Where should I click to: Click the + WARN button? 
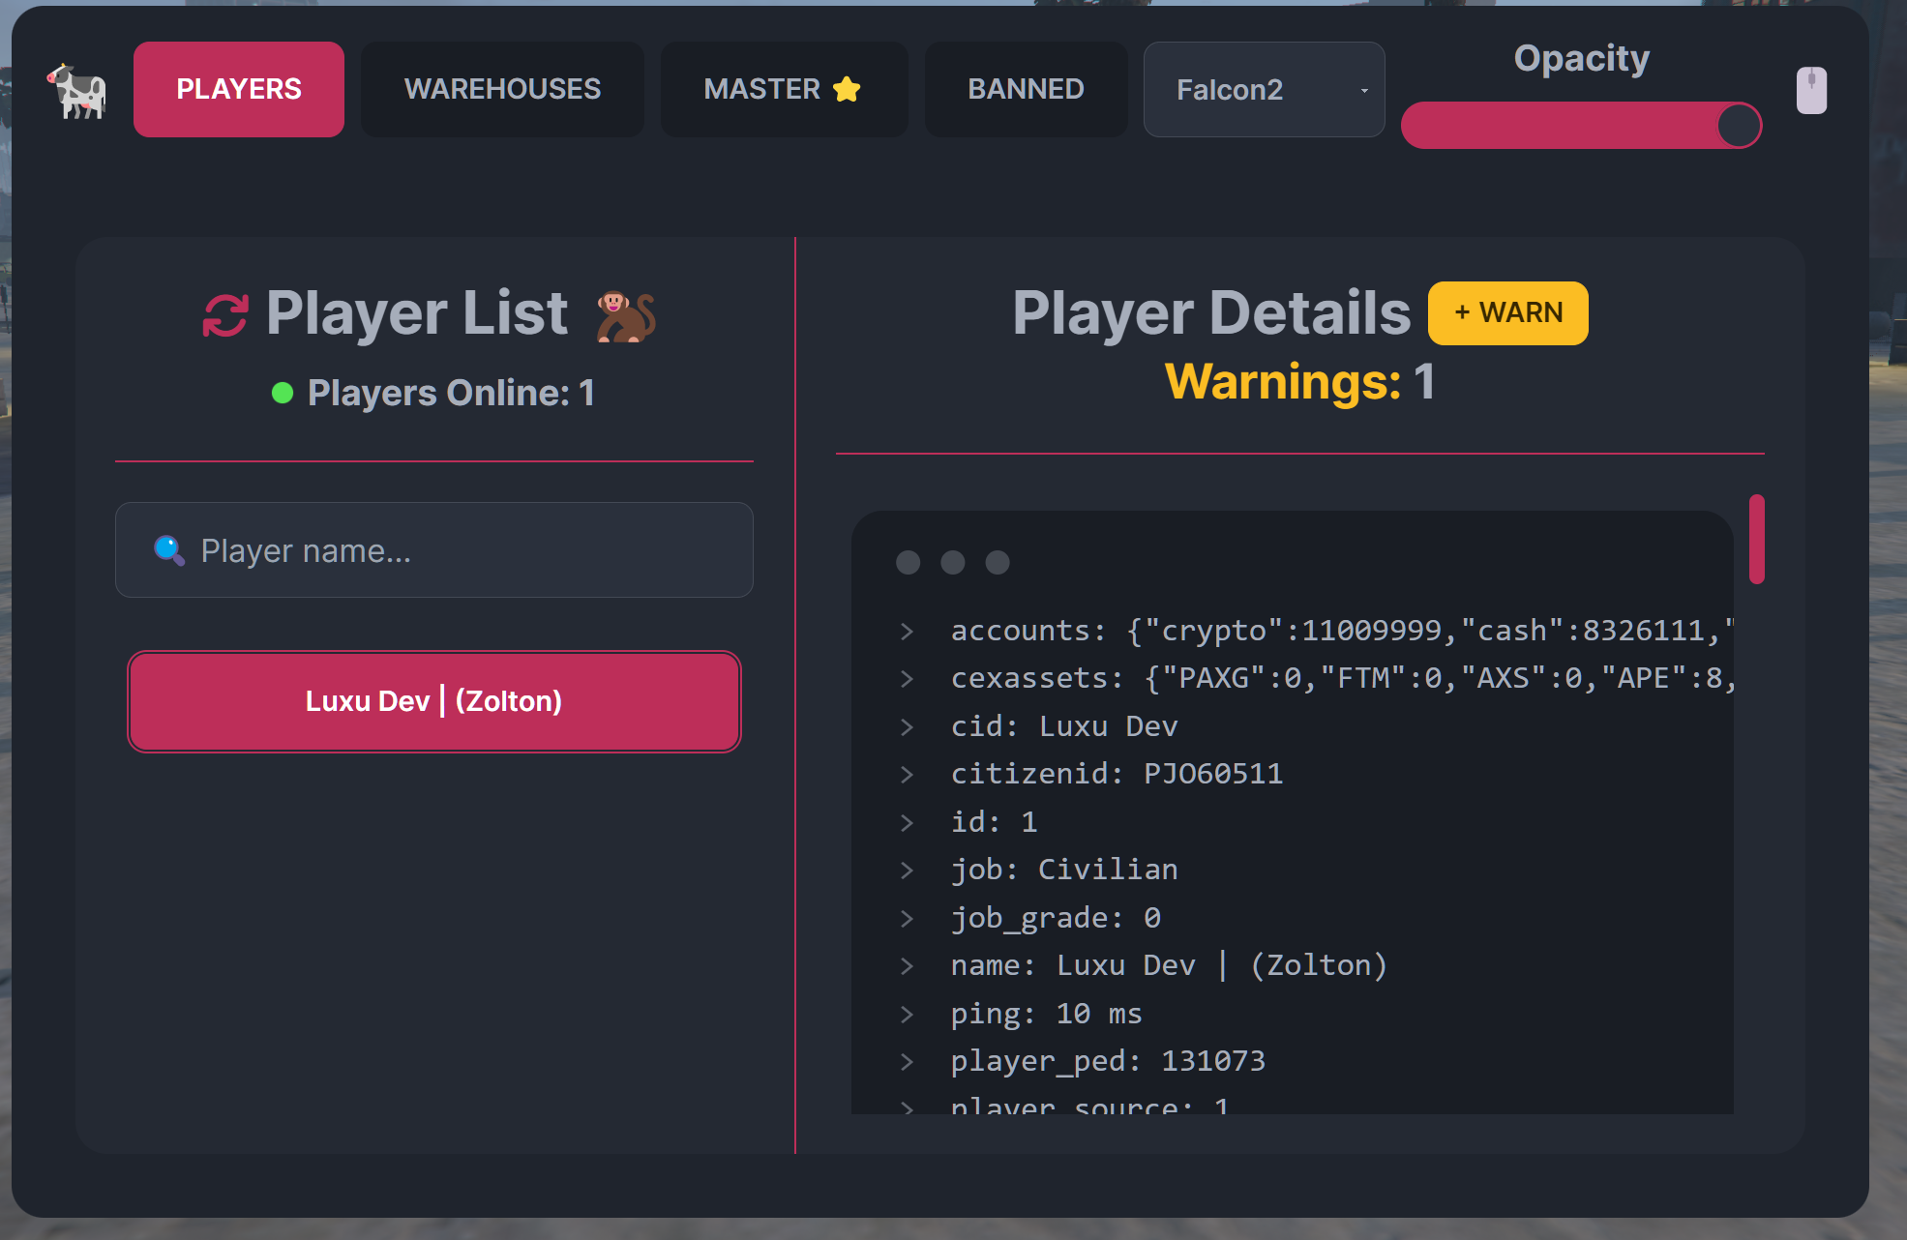click(x=1507, y=313)
